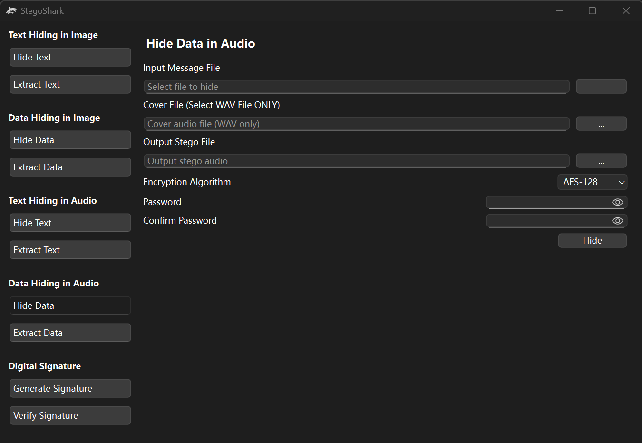Open Extract Data under Data Hiding in Image
The image size is (642, 443).
(x=70, y=167)
